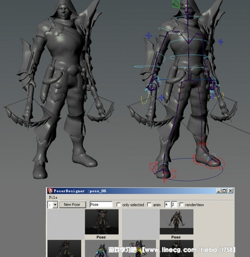Click the New Pose button
The width and height of the screenshot is (250, 257).
(72, 204)
